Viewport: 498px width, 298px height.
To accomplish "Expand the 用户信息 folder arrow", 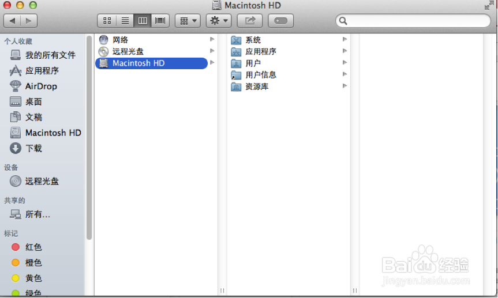I will pyautogui.click(x=345, y=74).
